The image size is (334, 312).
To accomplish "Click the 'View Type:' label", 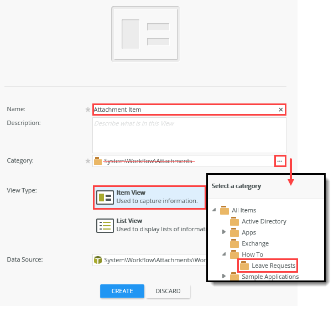I will [22, 190].
